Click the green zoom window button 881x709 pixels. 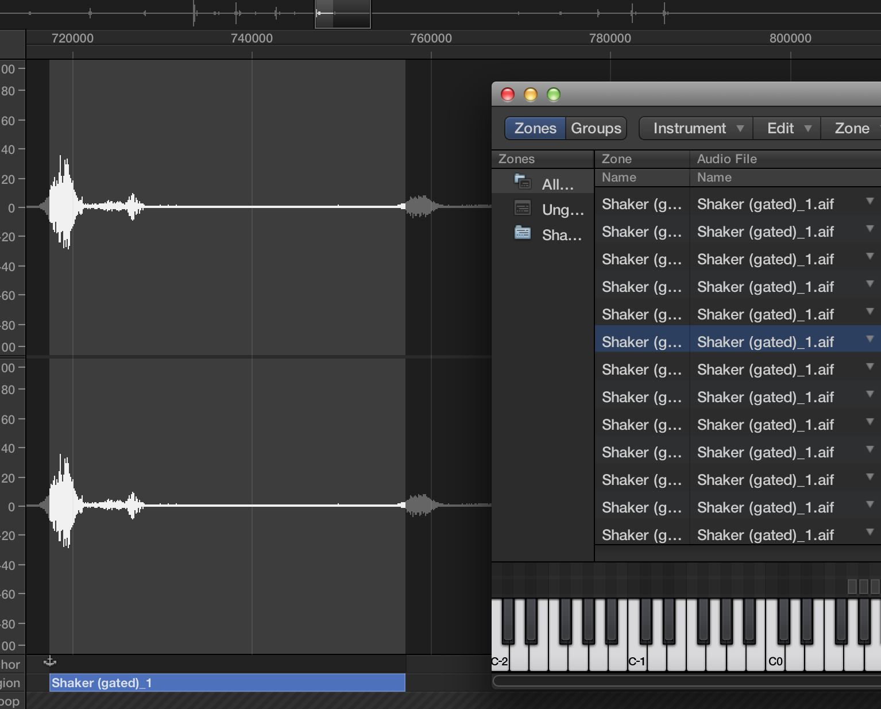coord(553,94)
